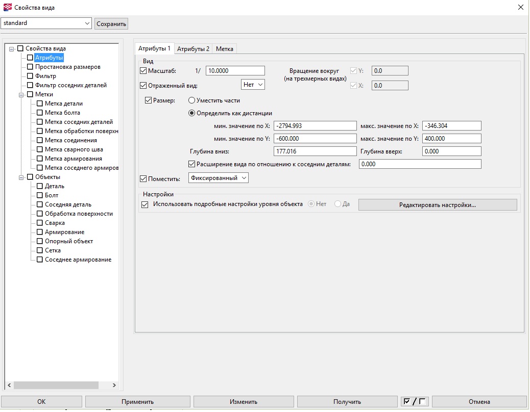Click the Сохранить button

[111, 24]
